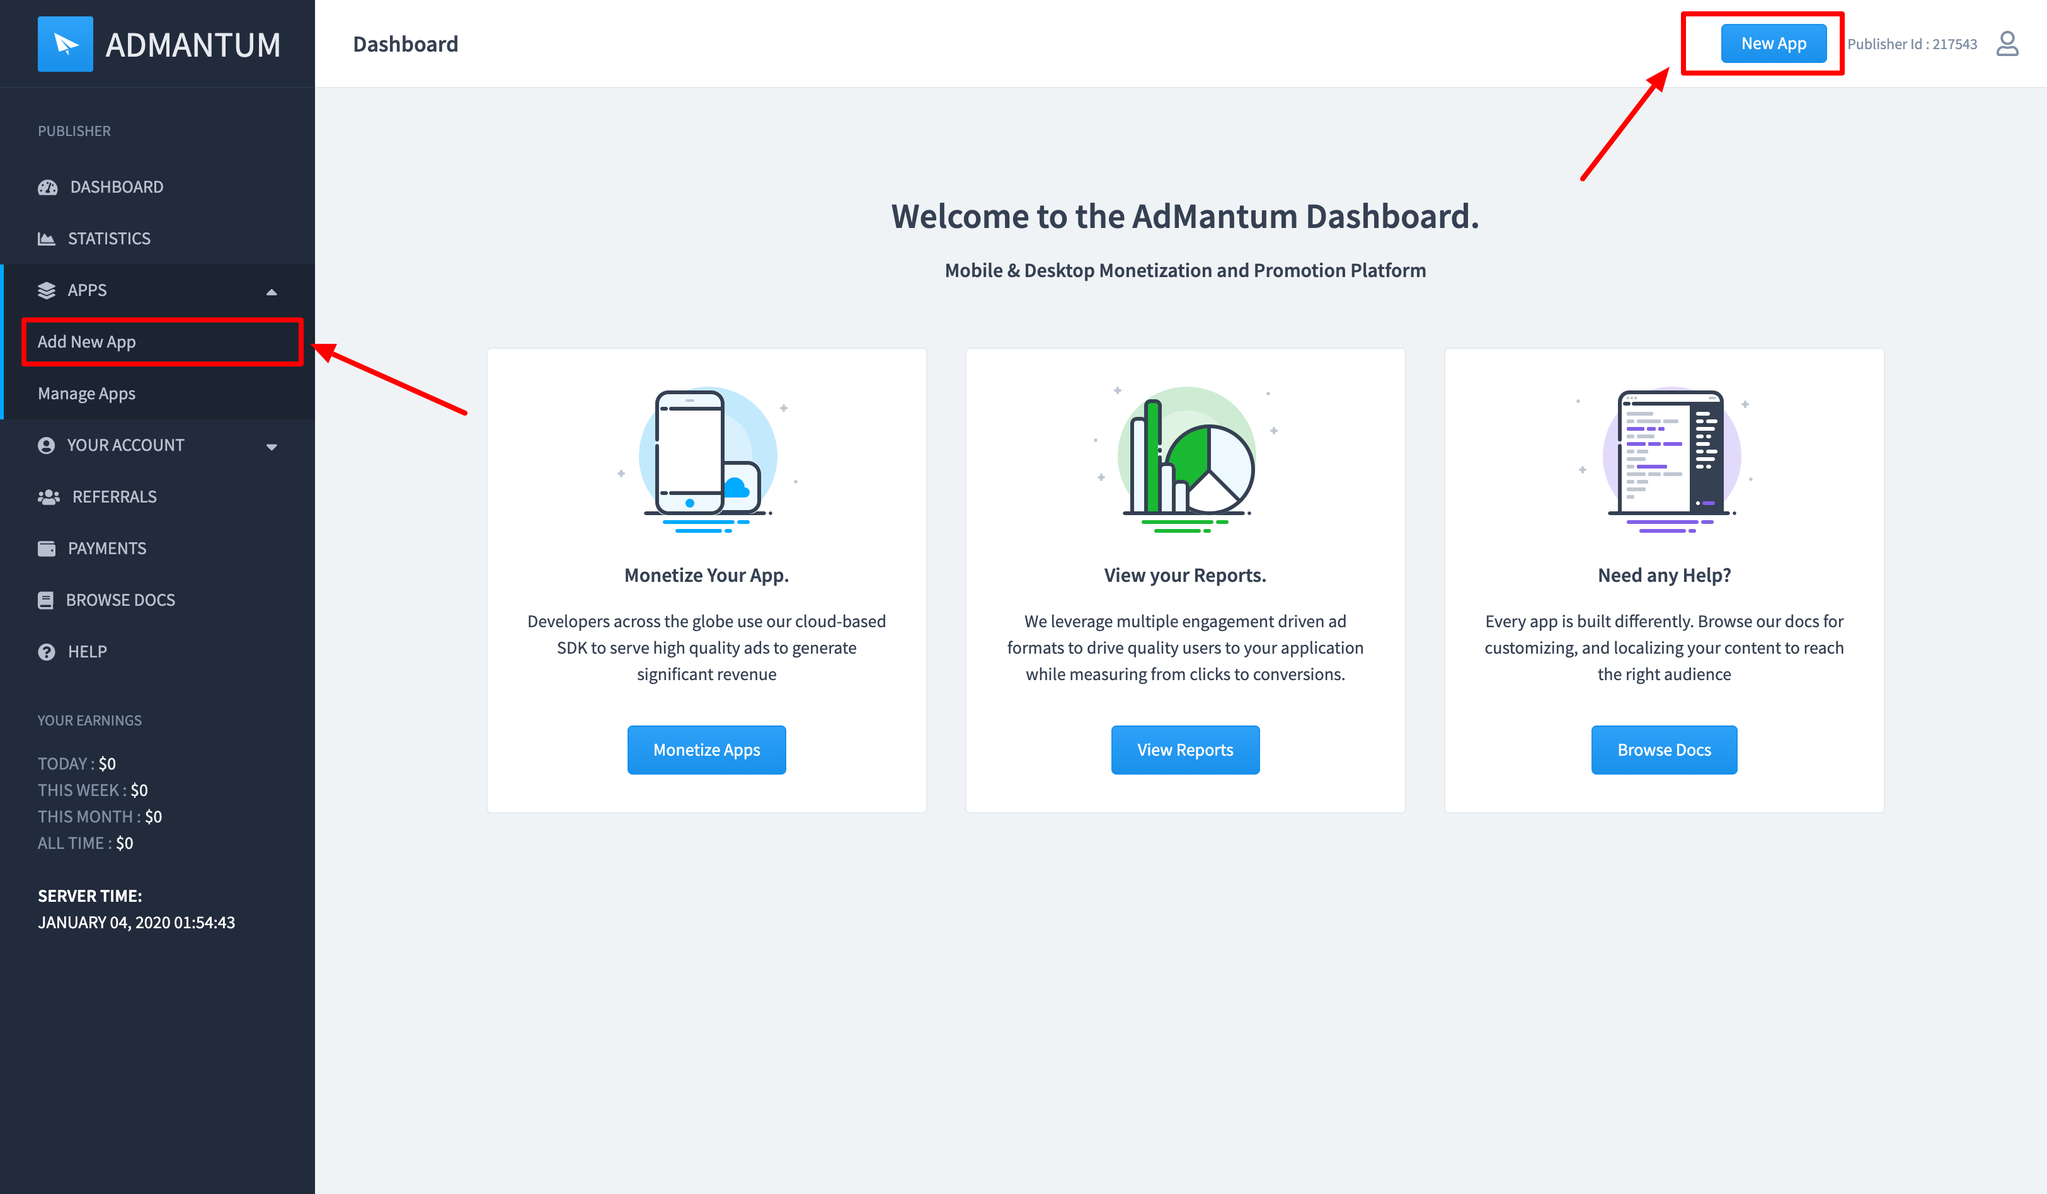Open the Your Account sidebar section
2047x1194 pixels.
coord(125,445)
